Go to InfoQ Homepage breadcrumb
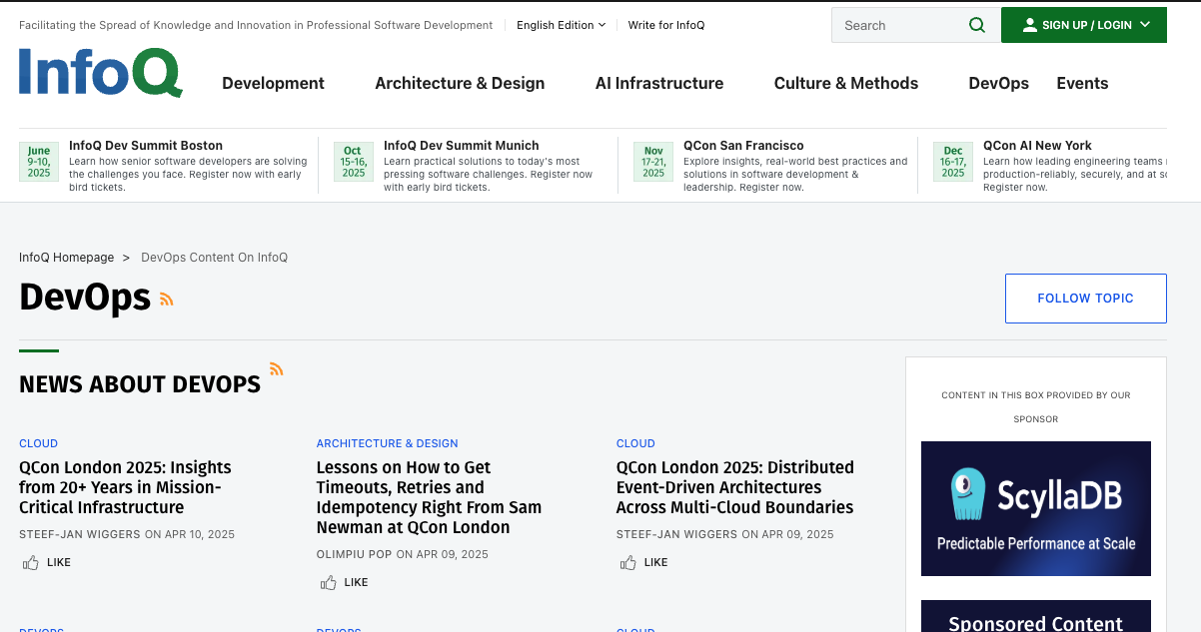This screenshot has height=632, width=1201. pyautogui.click(x=66, y=258)
